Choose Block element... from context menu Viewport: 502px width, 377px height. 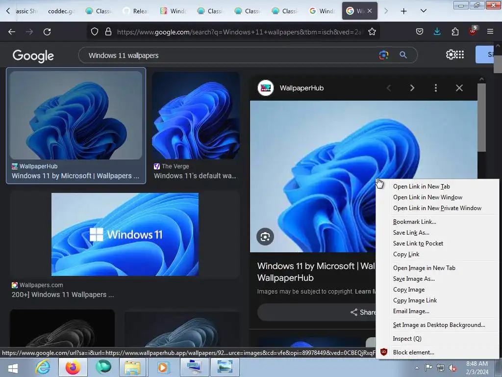point(413,352)
